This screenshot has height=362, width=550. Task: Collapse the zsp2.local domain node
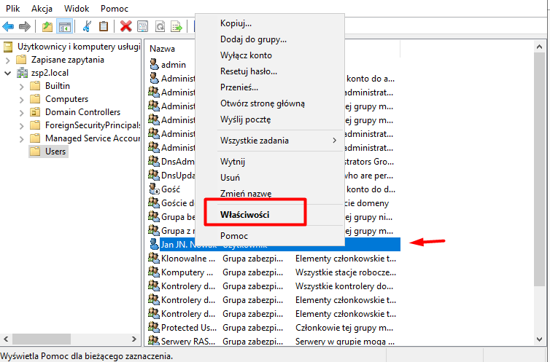pyautogui.click(x=7, y=73)
